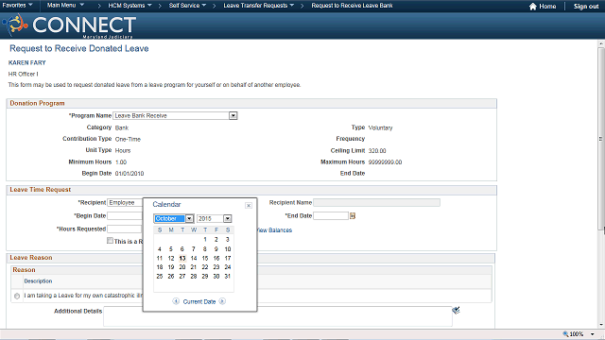Open Recipient dropdown showing Employee

125,202
